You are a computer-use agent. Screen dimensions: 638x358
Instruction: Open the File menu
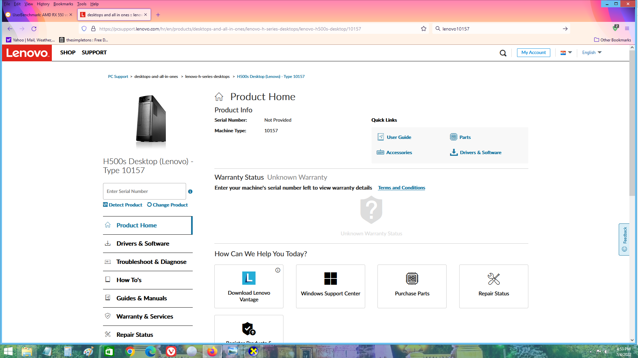click(x=7, y=4)
